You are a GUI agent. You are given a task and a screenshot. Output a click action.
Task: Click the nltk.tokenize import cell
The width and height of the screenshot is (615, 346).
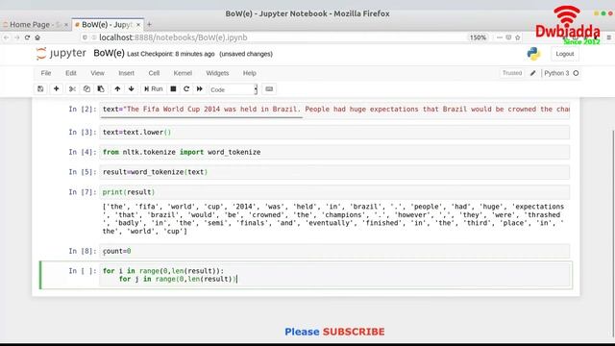click(x=334, y=152)
